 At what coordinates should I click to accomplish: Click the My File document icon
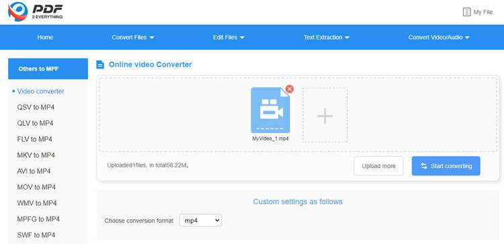tap(466, 12)
